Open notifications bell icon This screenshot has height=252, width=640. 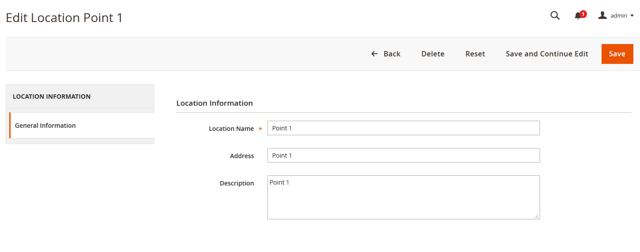[x=578, y=16]
